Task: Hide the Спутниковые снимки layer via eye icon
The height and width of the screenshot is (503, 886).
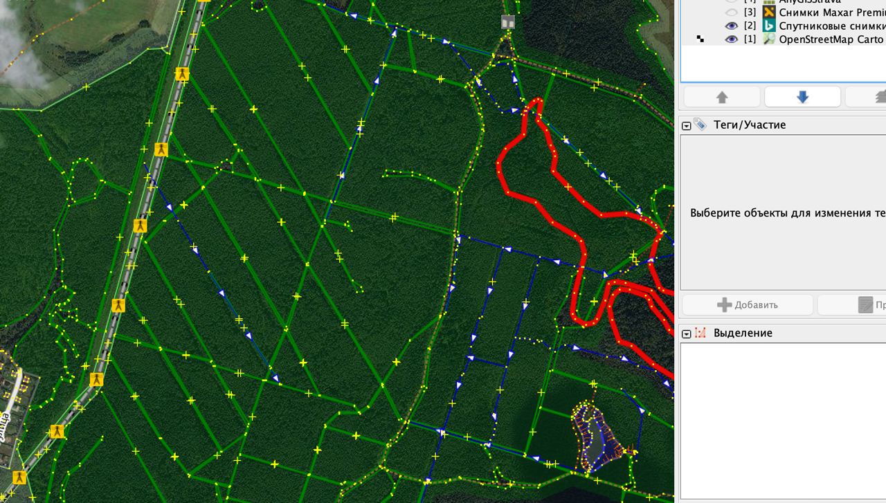Action: pyautogui.click(x=731, y=26)
